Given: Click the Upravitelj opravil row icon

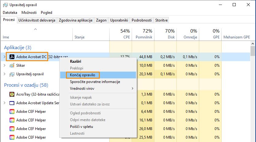Looking at the screenshot, I should (12, 74).
